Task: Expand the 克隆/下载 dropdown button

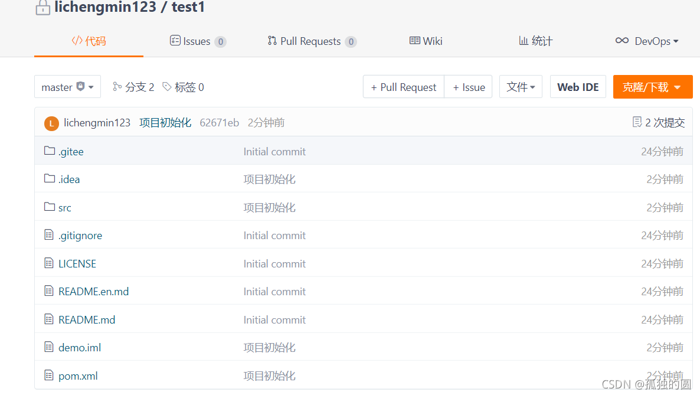Action: tap(653, 87)
